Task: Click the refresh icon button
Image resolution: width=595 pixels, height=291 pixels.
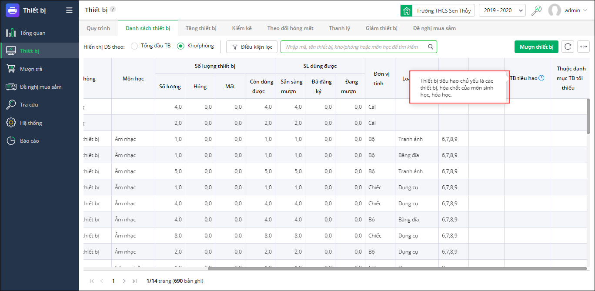Action: (568, 47)
